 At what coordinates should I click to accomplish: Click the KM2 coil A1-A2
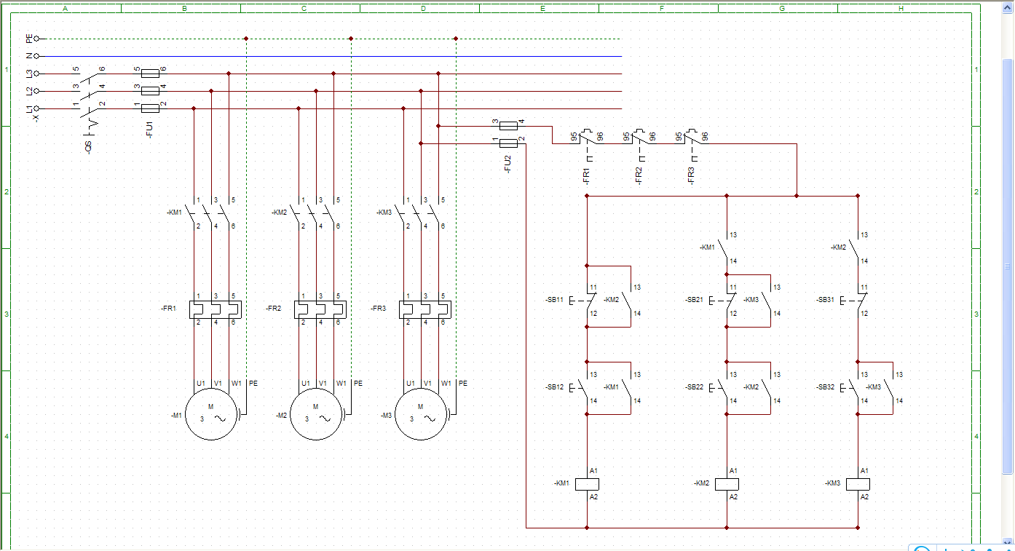727,484
